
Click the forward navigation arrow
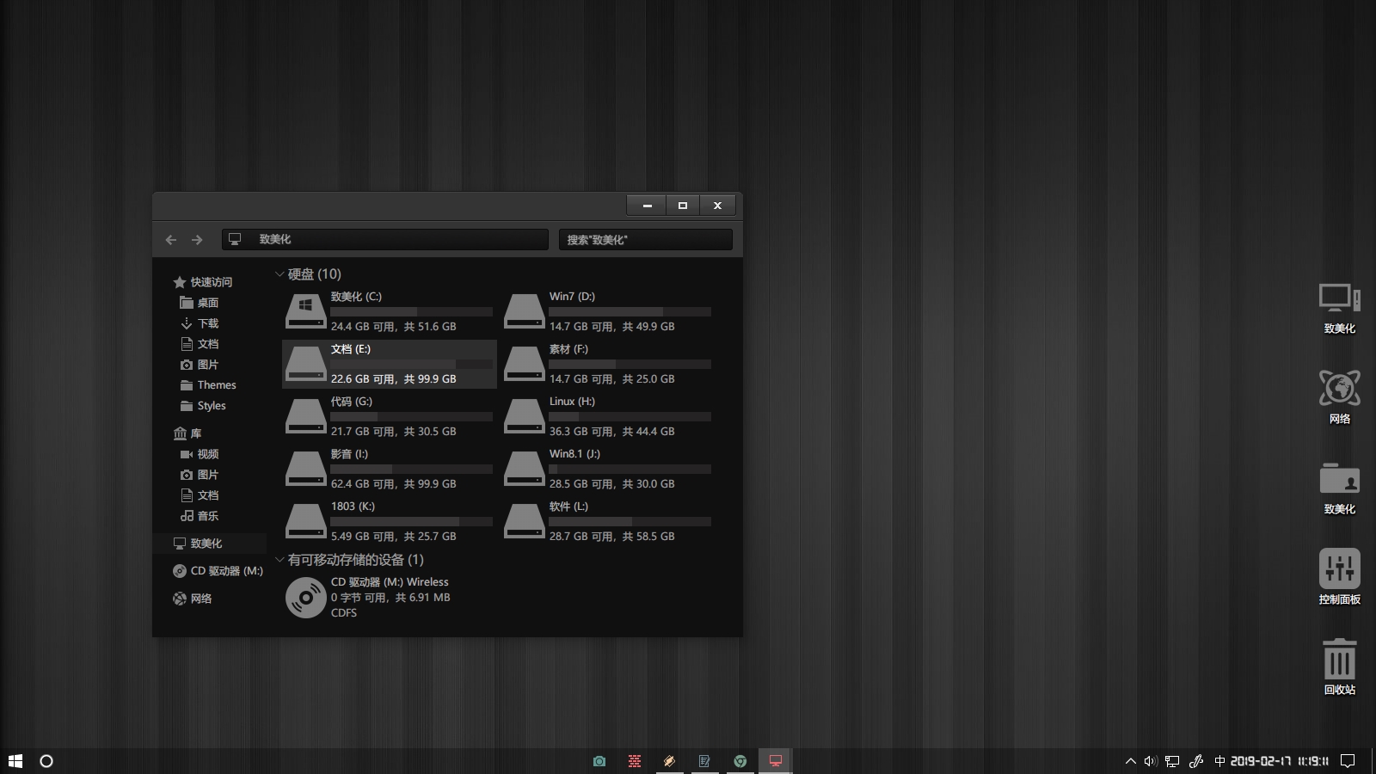coord(197,240)
